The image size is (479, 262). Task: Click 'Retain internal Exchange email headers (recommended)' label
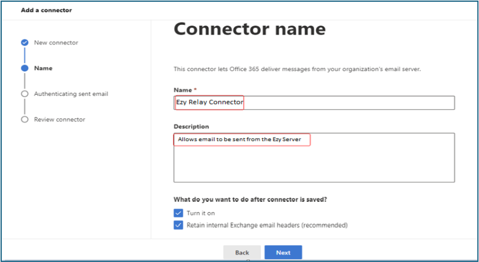pyautogui.click(x=267, y=226)
